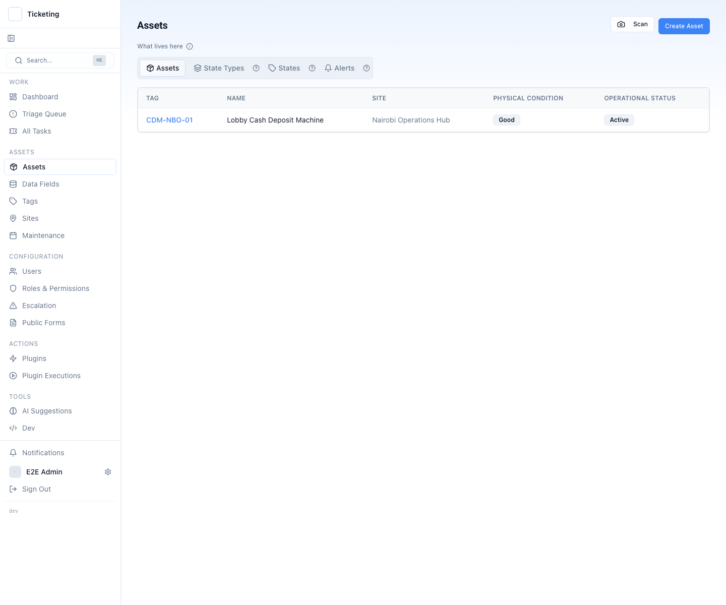Click the Ticketing app logo
The height and width of the screenshot is (605, 726).
point(15,14)
